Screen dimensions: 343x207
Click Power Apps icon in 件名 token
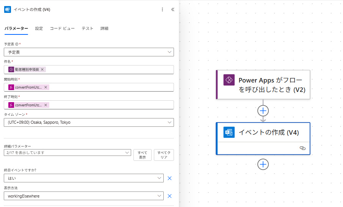(x=11, y=69)
